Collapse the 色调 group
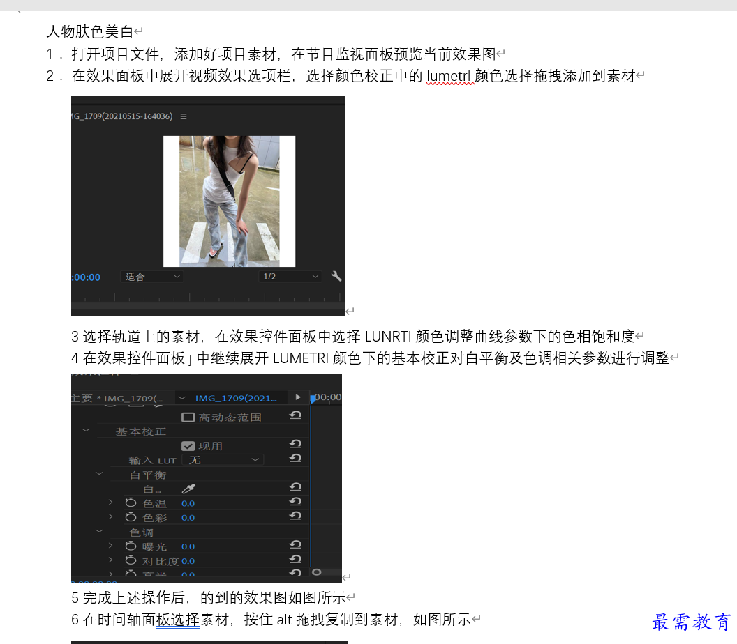The width and height of the screenshot is (737, 644). (x=99, y=531)
